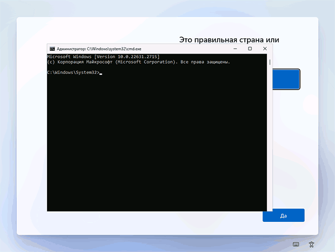Open the cmd.exe title bar system icon menu
The width and height of the screenshot is (335, 252).
51,49
